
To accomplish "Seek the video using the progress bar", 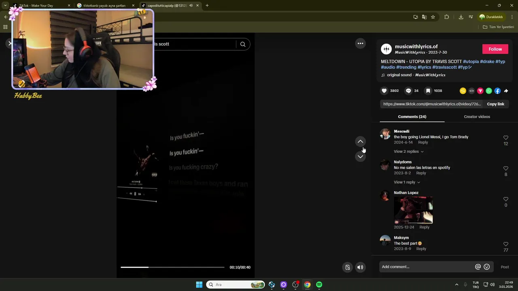I will pyautogui.click(x=172, y=267).
